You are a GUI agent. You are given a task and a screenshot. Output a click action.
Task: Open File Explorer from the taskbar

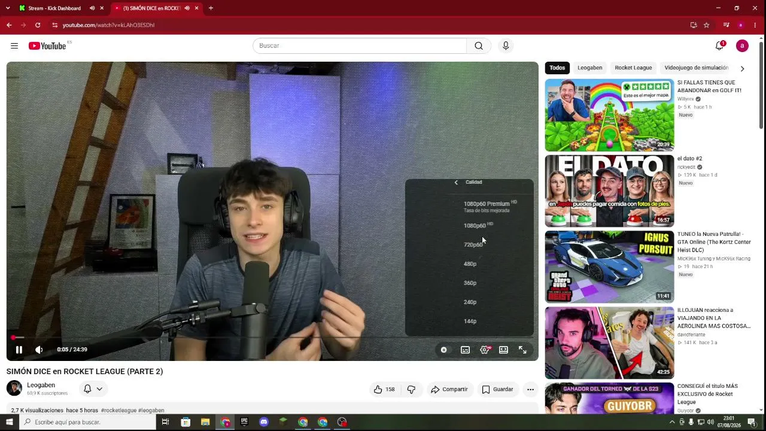point(205,422)
